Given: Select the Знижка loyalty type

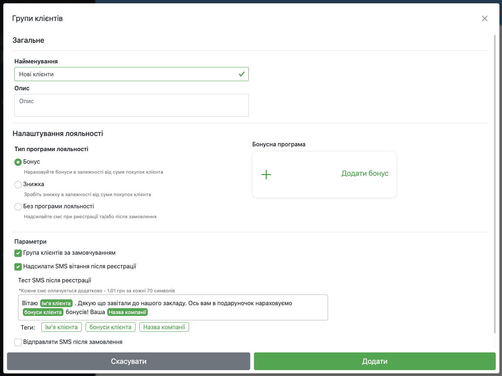Looking at the screenshot, I should tap(18, 185).
